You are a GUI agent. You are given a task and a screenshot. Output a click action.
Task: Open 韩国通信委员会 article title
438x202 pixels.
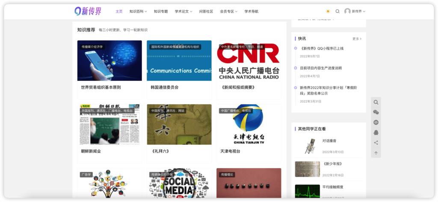click(165, 87)
